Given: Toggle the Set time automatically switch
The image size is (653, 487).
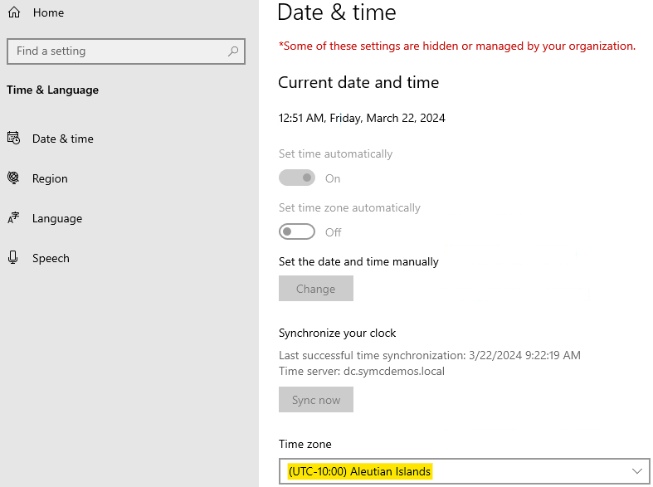Looking at the screenshot, I should [297, 178].
